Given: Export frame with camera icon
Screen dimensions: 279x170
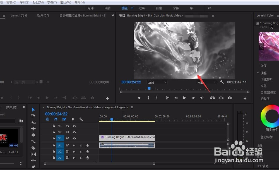Looking at the screenshot, I should click(x=230, y=98).
